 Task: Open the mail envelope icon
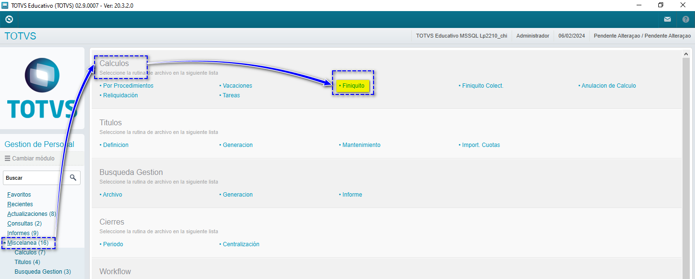point(667,20)
